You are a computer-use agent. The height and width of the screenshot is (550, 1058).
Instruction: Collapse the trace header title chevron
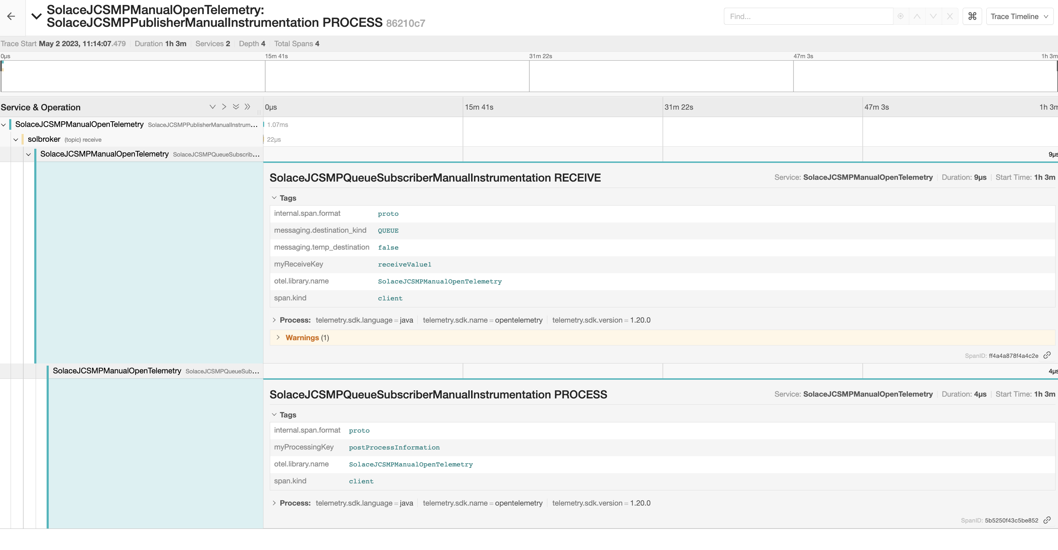37,17
